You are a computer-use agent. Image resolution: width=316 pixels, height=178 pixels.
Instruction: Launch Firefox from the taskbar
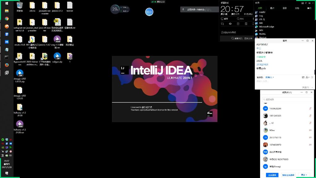pyautogui.click(x=7, y=65)
